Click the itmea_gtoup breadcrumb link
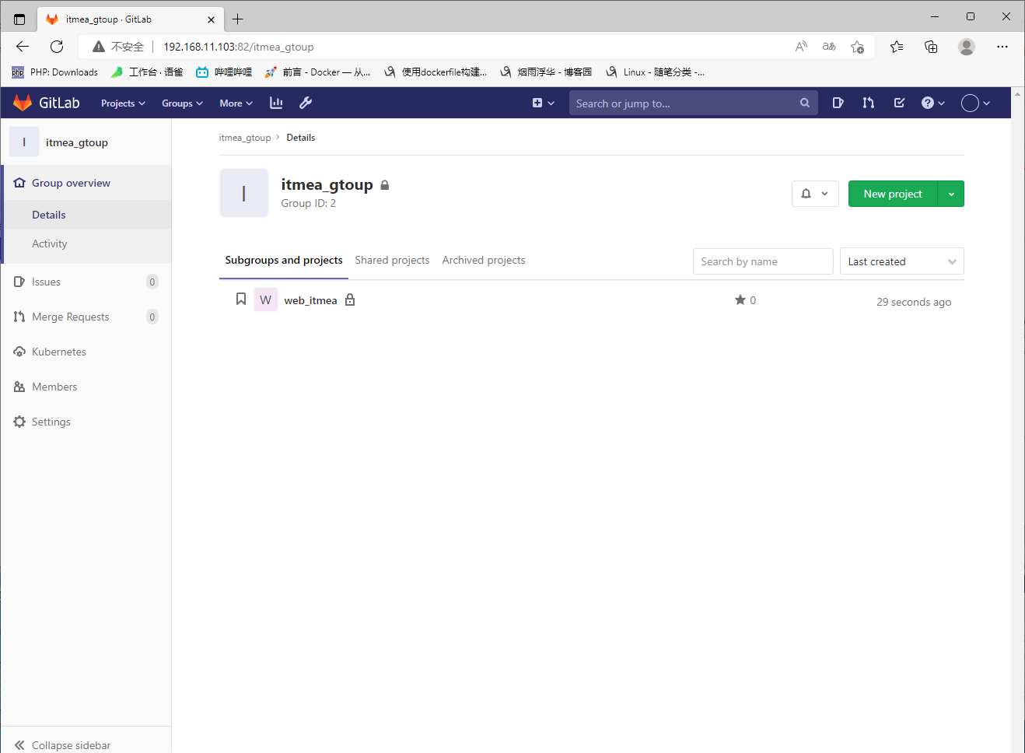This screenshot has width=1025, height=753. (245, 138)
